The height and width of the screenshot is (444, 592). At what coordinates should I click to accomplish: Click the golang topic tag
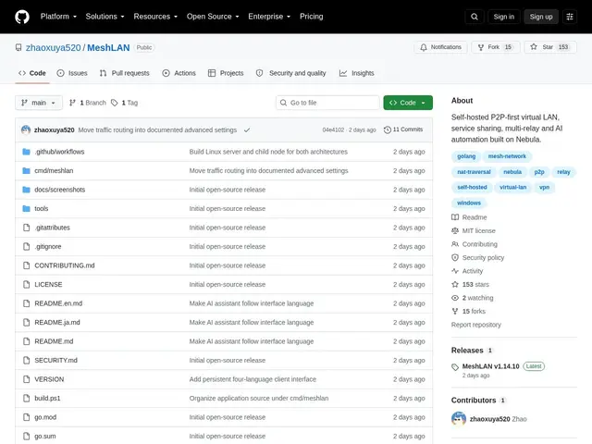466,156
